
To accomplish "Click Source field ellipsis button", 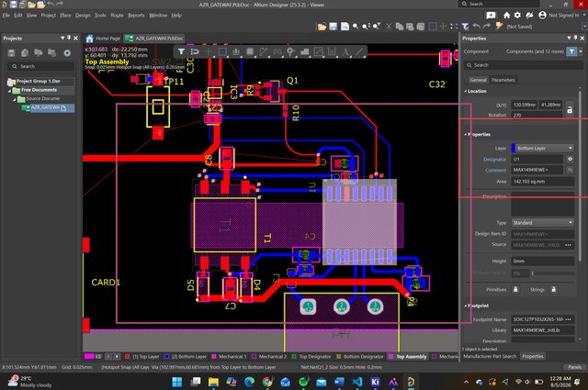I will 568,245.
